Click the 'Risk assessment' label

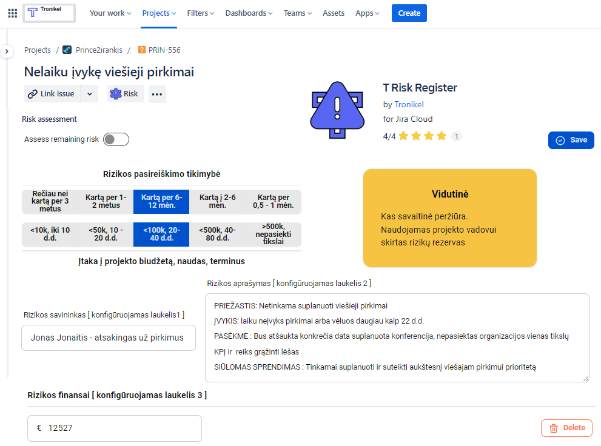[x=49, y=119]
